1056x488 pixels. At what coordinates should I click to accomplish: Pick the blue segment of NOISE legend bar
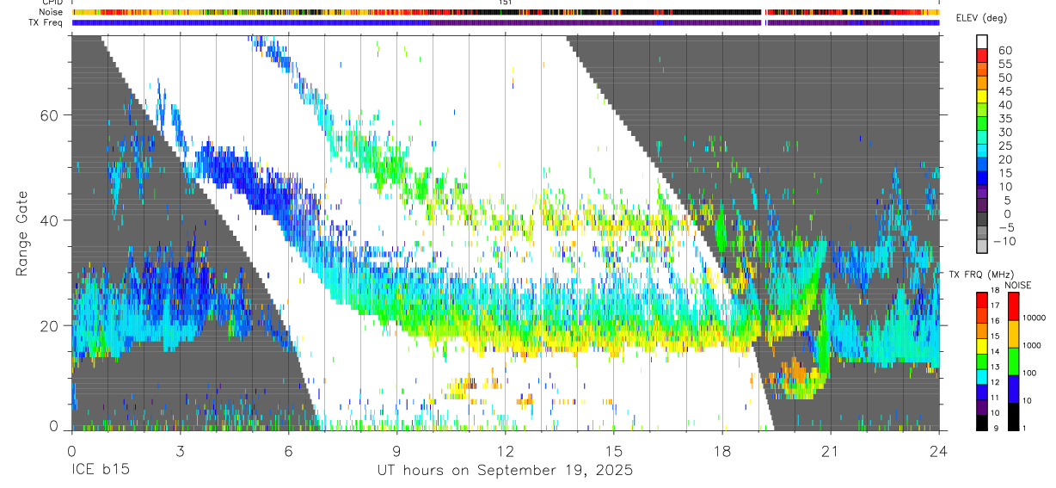[x=1013, y=389]
